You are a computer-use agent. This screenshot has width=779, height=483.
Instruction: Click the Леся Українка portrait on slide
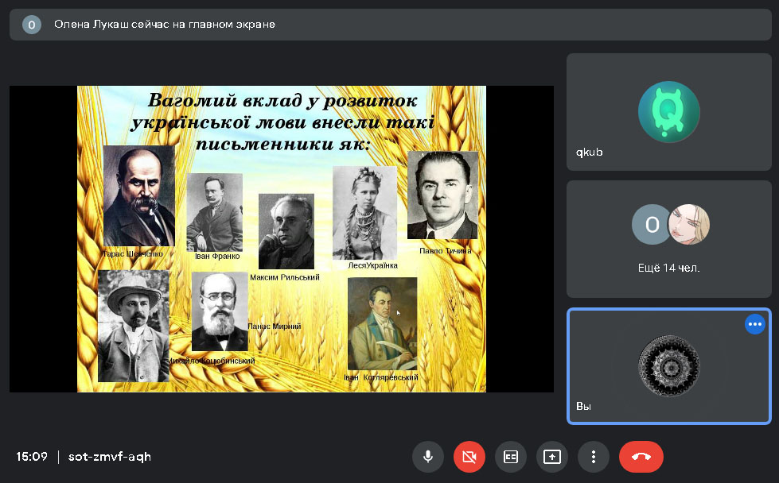coord(364,212)
